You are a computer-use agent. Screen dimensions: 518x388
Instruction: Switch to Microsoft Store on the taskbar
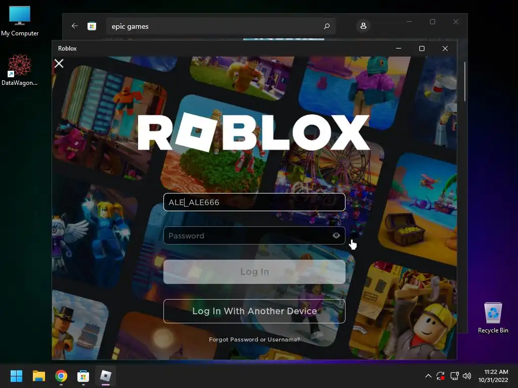[x=83, y=376]
